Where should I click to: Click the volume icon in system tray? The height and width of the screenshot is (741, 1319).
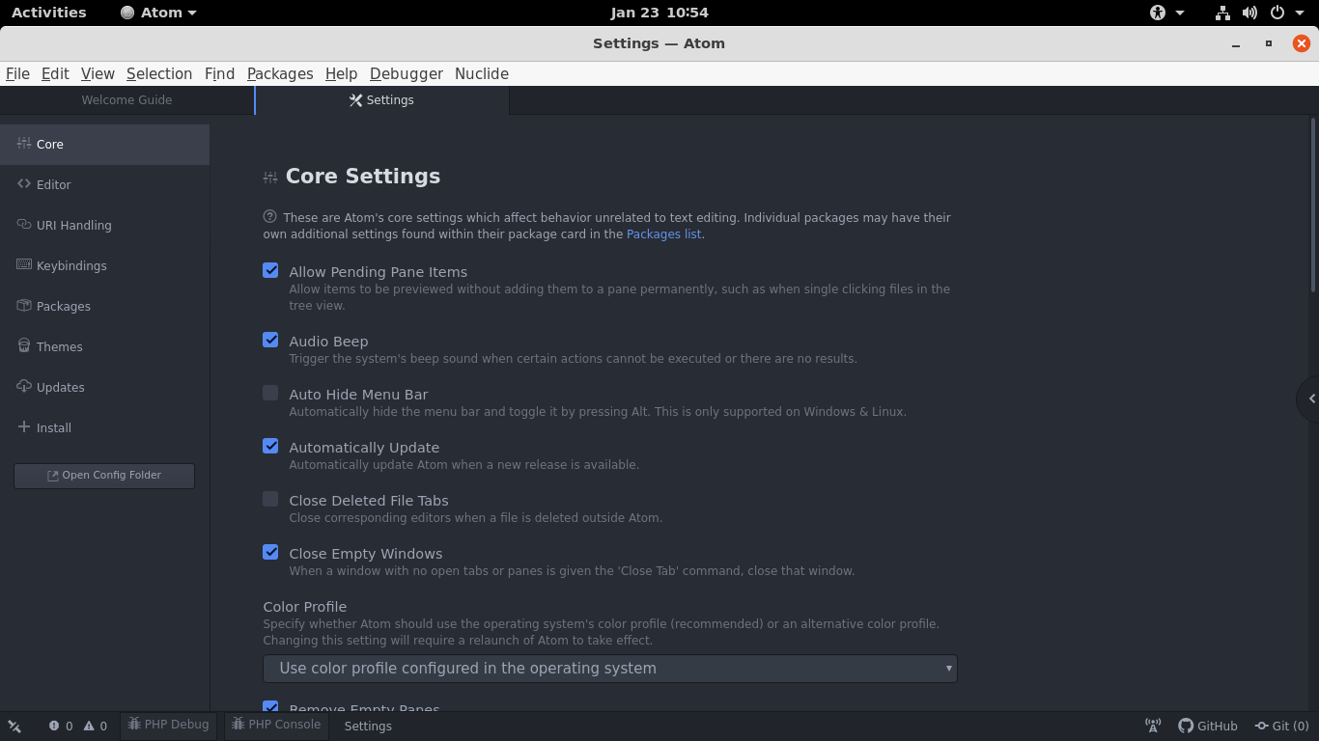pos(1249,13)
